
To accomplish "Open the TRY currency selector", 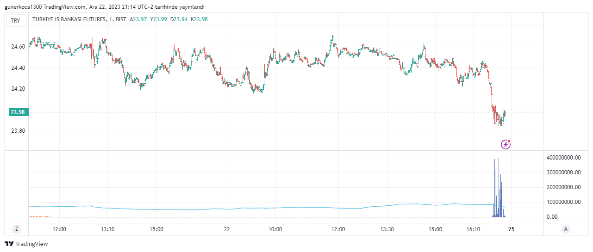I will (x=16, y=20).
